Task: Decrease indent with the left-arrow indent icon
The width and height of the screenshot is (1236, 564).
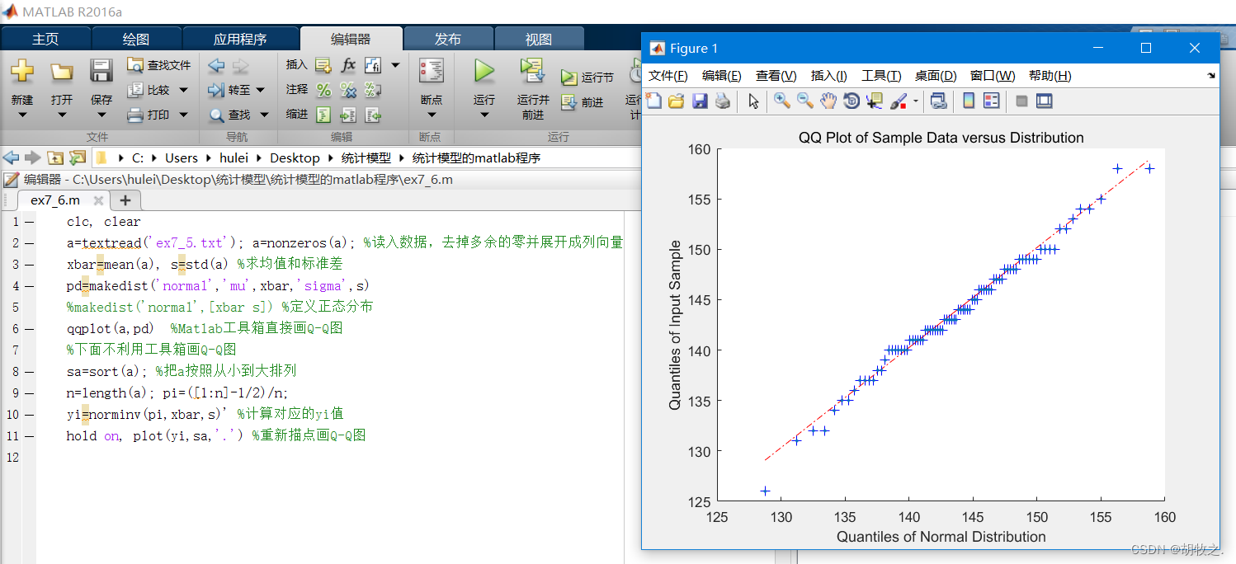Action: click(x=373, y=115)
